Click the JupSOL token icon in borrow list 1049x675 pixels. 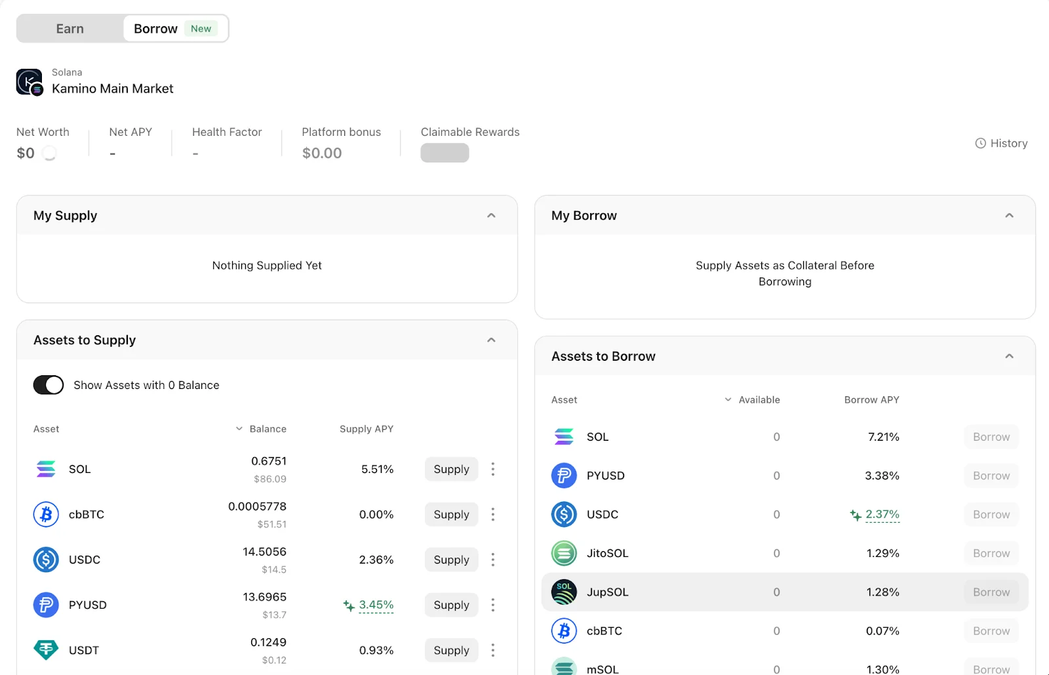click(564, 592)
